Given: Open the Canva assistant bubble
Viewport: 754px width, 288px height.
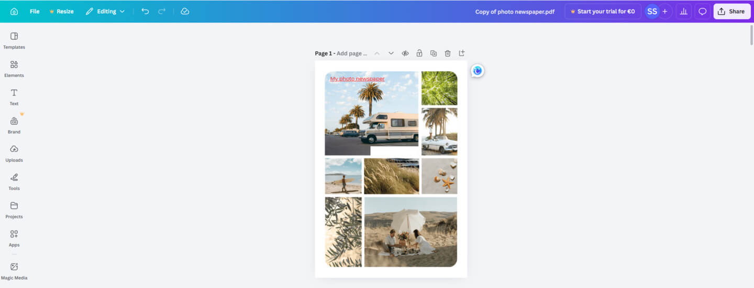Looking at the screenshot, I should pos(477,71).
